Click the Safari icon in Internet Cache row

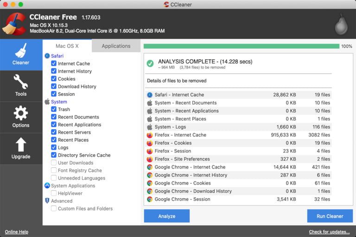pyautogui.click(x=150, y=95)
